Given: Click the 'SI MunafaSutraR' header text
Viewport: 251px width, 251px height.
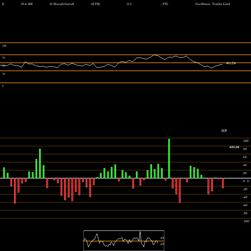Looking at the screenshot, I should (62, 4).
